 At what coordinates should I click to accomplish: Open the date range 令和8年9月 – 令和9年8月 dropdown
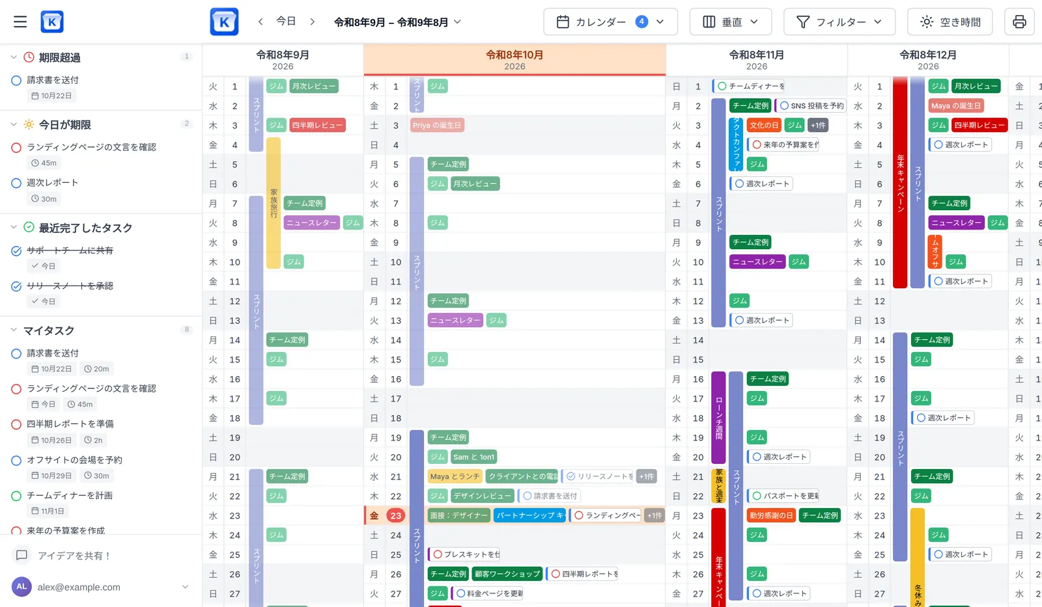tap(398, 22)
